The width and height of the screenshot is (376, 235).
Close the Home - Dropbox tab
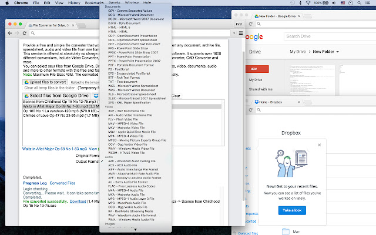tap(299, 102)
